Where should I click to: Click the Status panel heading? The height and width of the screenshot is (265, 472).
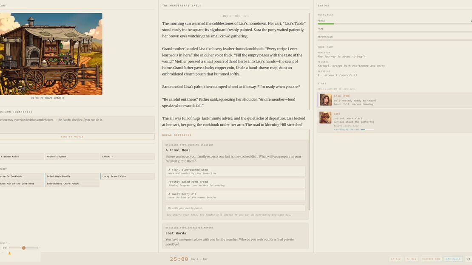pos(323,6)
